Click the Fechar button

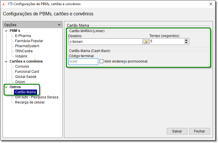(x=200, y=131)
